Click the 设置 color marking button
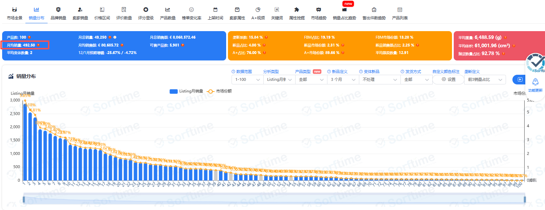545x210 pixels. (x=448, y=79)
